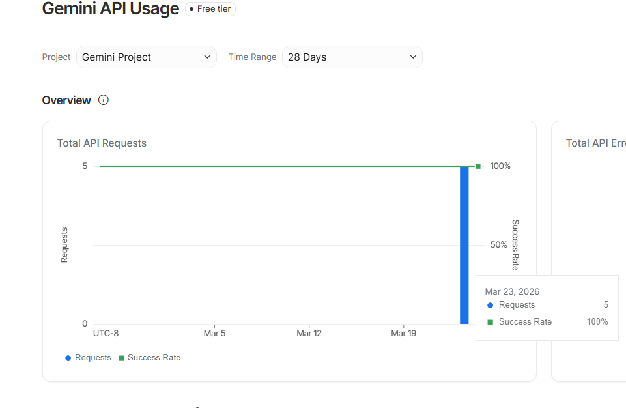The height and width of the screenshot is (408, 626).
Task: Click the UTC-8 timezone label
Action: click(106, 333)
